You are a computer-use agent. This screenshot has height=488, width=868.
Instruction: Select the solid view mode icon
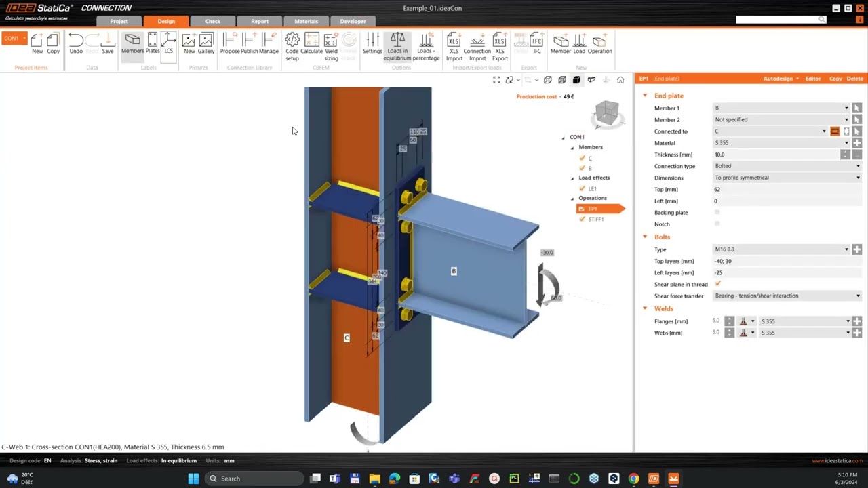576,80
